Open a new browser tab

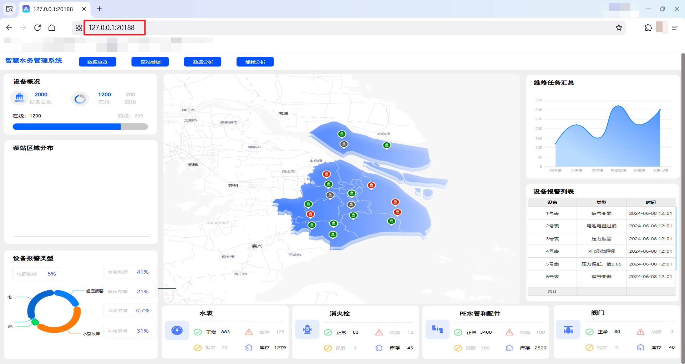click(100, 9)
